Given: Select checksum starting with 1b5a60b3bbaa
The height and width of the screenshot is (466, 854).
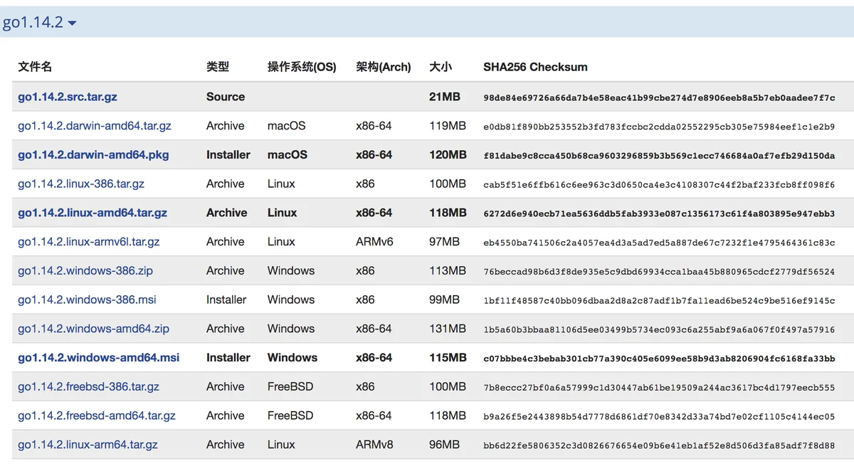Looking at the screenshot, I should pos(659,329).
